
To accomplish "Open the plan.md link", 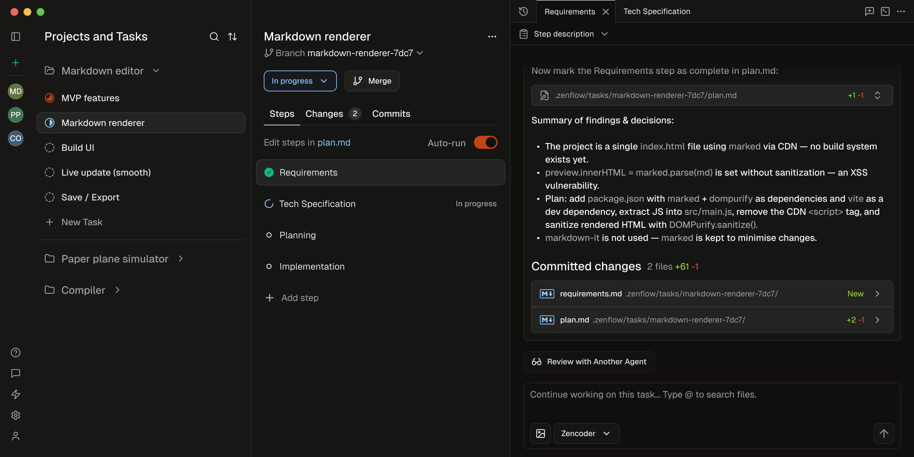I will 334,143.
